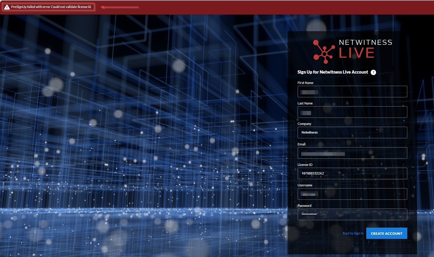Click the PreSignUp failed error message text
Screen dimensions: 434x257
tap(51, 7)
